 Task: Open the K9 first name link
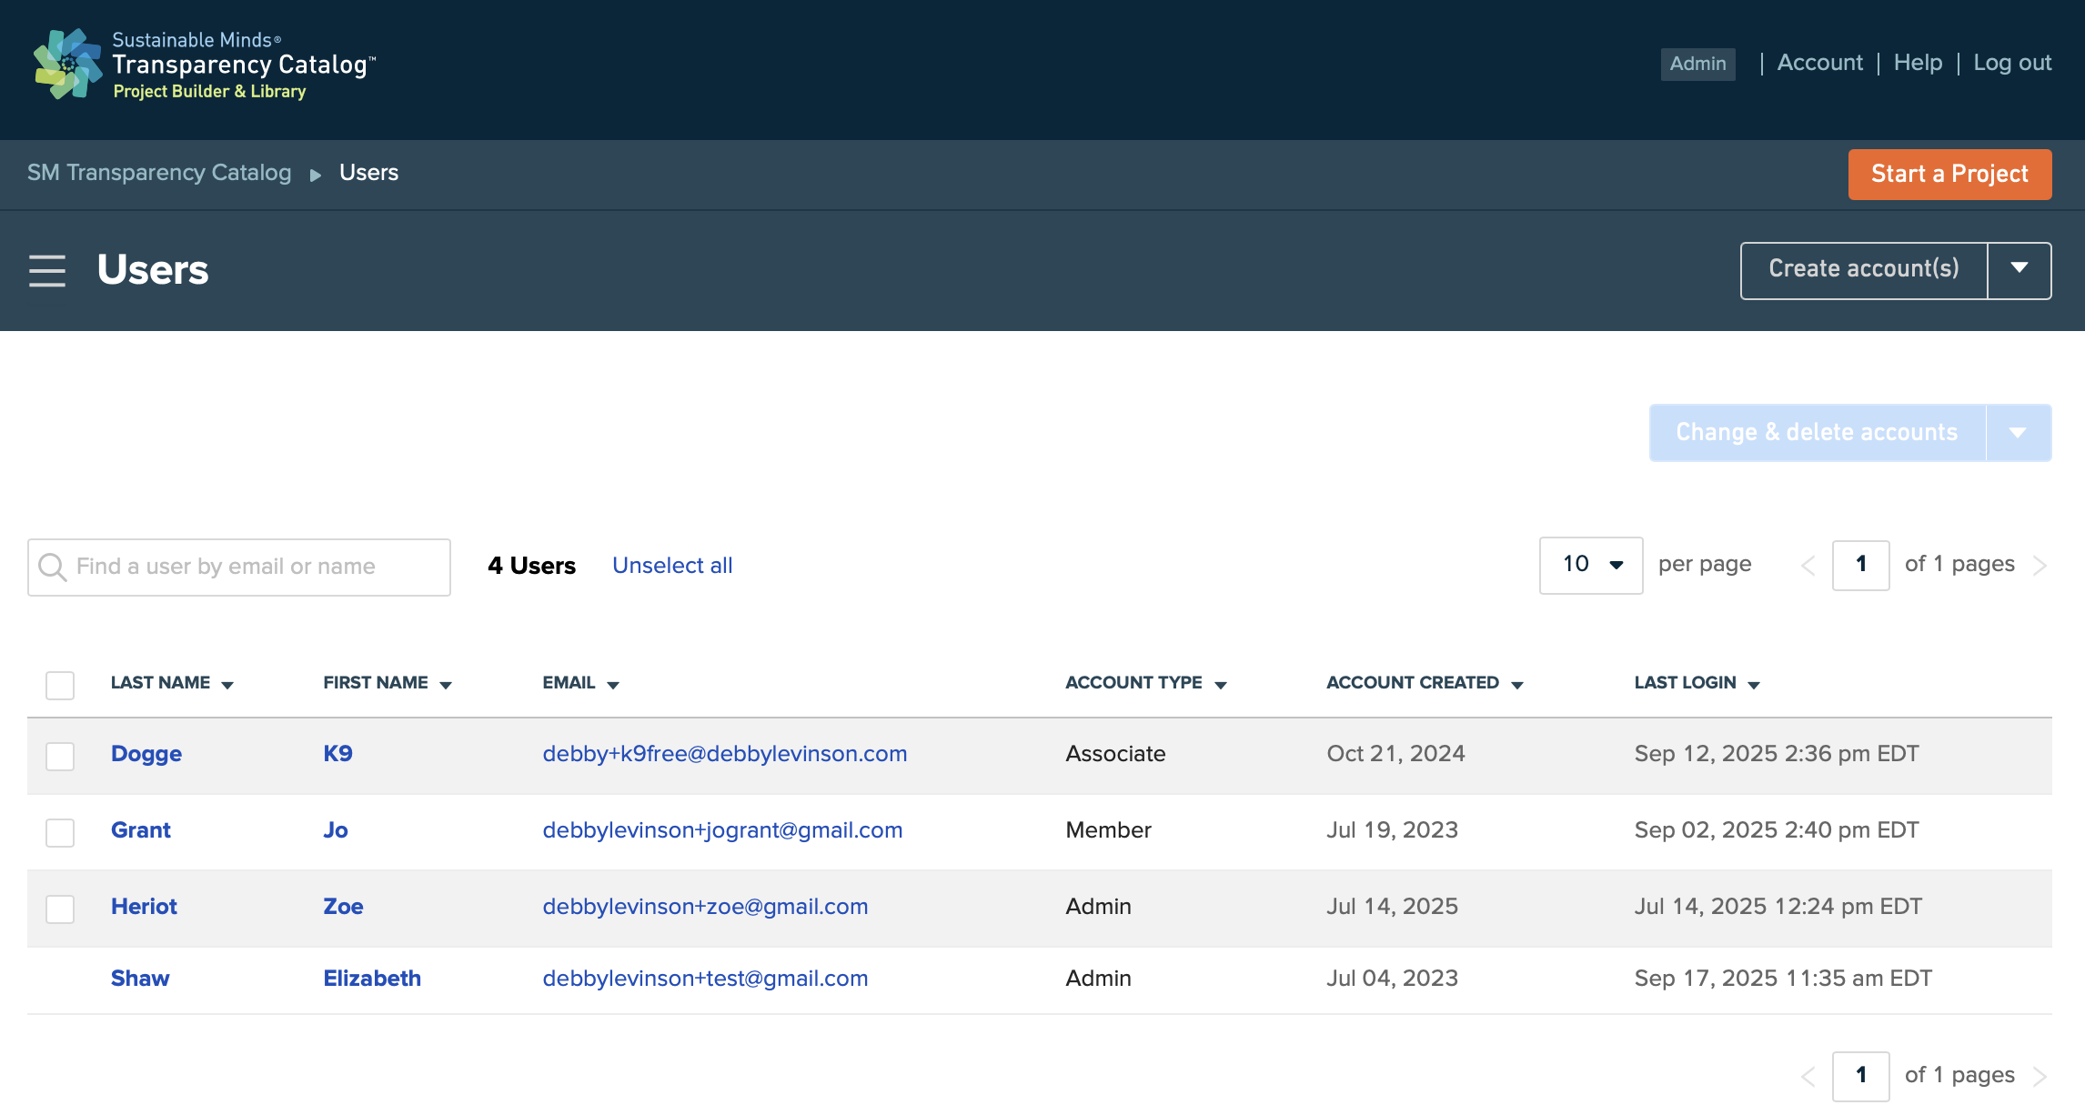pos(337,754)
